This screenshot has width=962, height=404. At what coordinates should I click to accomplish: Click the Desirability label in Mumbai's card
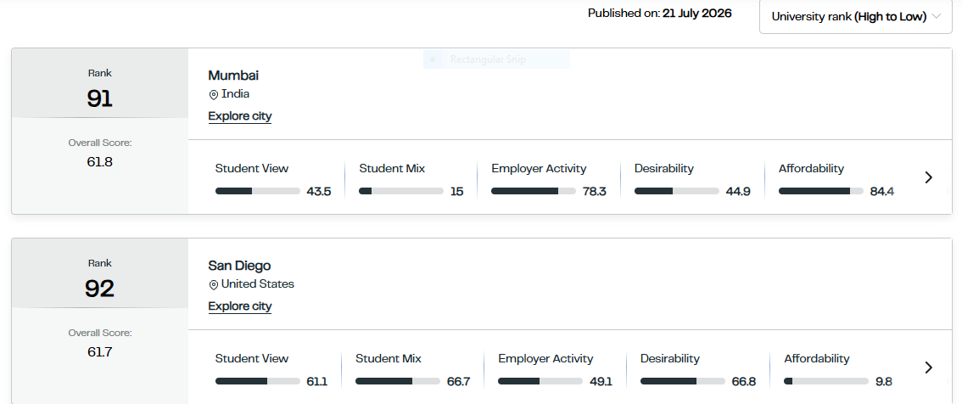click(664, 168)
